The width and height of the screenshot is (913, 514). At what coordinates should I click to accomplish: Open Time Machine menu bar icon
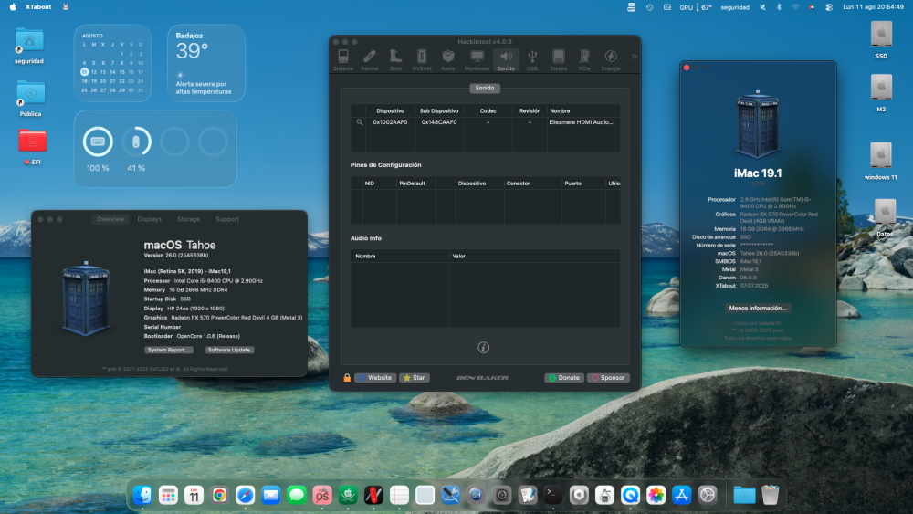650,7
